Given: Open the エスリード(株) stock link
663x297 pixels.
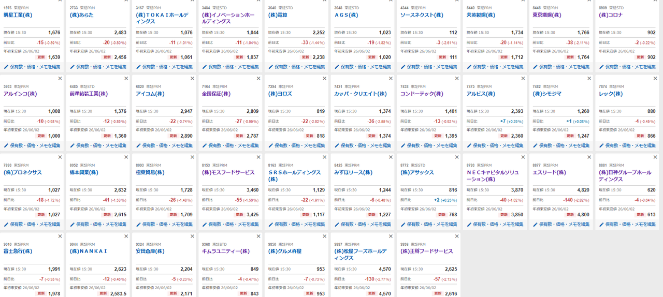Looking at the screenshot, I should [550, 172].
